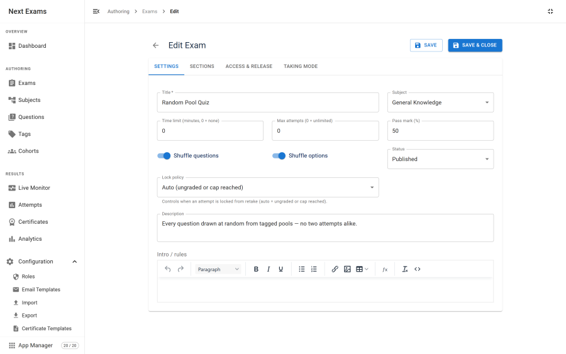Switch to the Taking Mode tab
Viewport: 566px width, 354px height.
coord(301,67)
